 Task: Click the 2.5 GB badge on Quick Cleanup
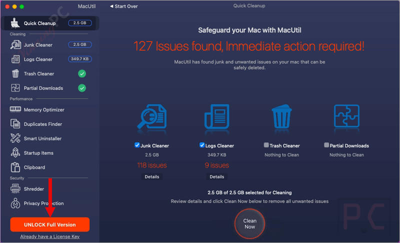click(x=80, y=23)
